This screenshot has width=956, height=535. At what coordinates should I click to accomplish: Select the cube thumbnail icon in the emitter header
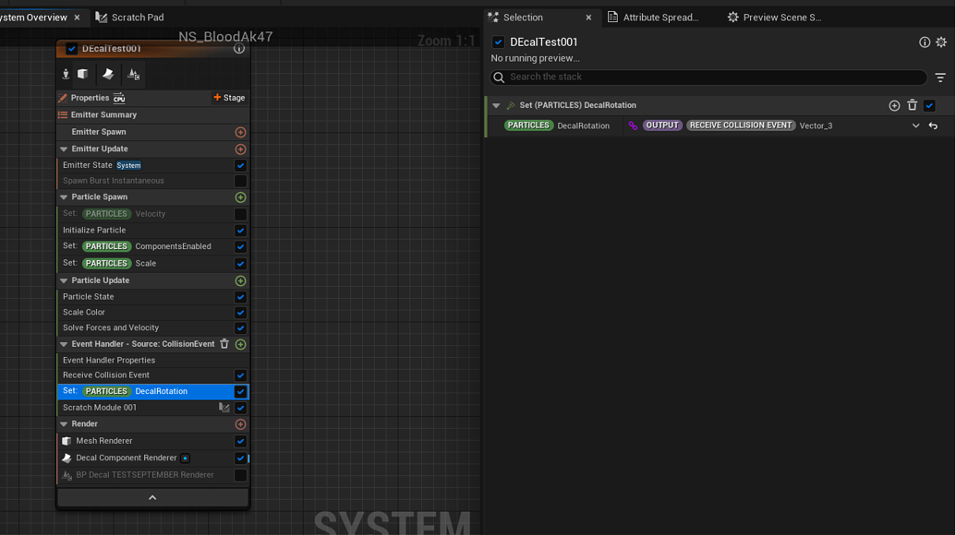tap(83, 74)
